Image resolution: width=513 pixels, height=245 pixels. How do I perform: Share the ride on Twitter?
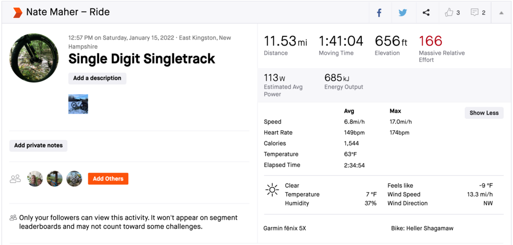coord(403,12)
